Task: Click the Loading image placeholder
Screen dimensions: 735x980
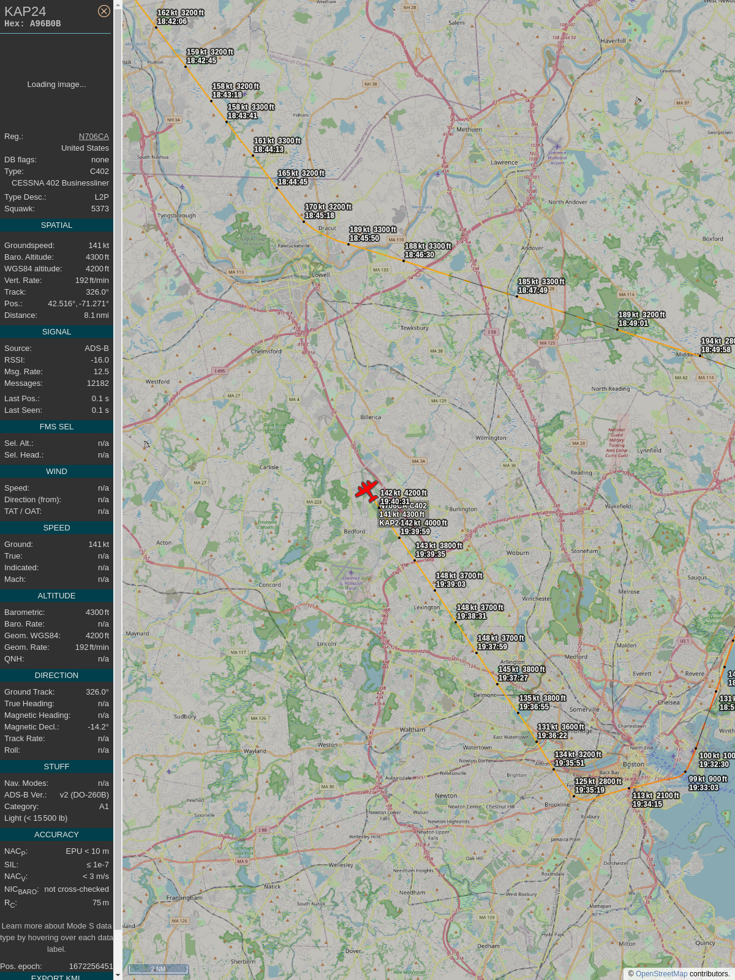Action: [56, 85]
